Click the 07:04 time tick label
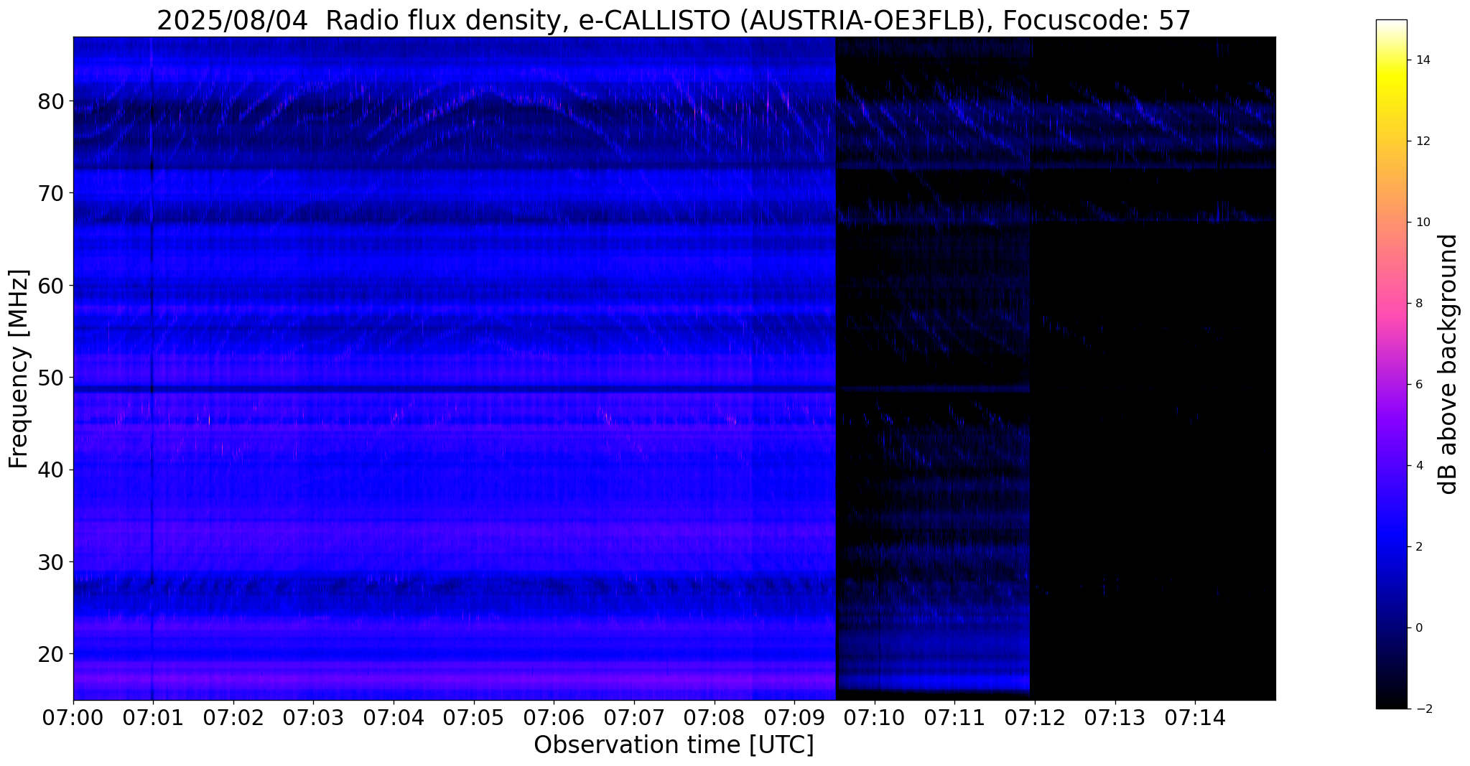The height and width of the screenshot is (766, 1470). [394, 717]
